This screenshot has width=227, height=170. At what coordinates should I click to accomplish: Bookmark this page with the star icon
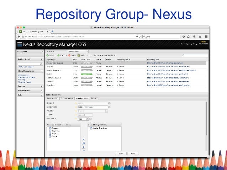click(x=184, y=37)
